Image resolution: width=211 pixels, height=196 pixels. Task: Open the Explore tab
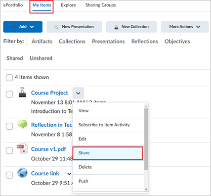(68, 5)
